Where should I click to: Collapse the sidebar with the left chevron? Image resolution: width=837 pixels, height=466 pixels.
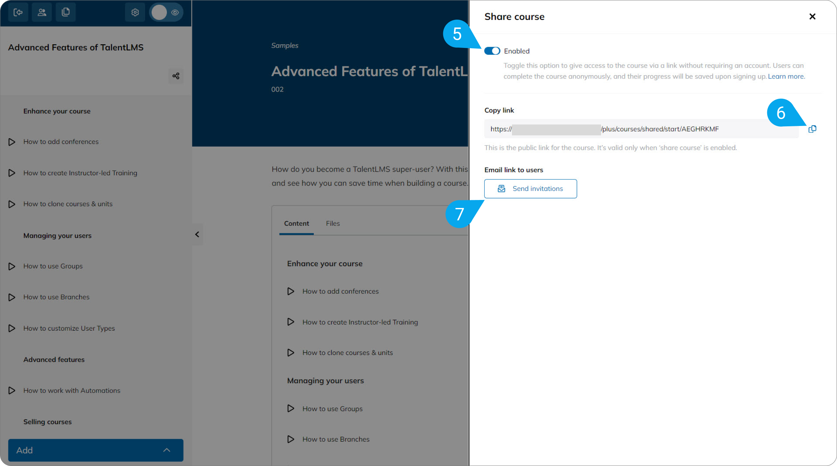point(197,234)
